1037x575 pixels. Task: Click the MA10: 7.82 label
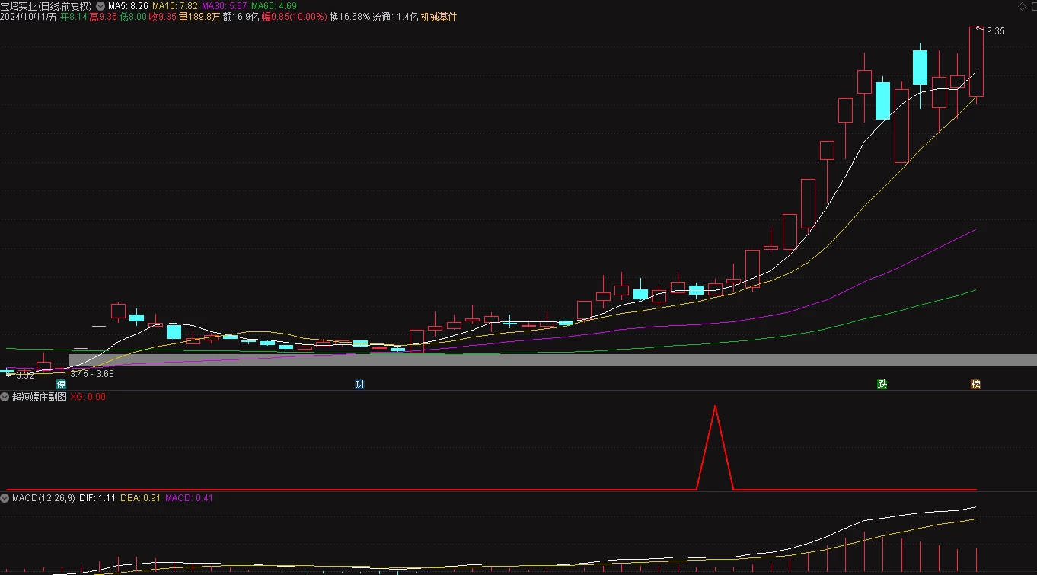(175, 5)
